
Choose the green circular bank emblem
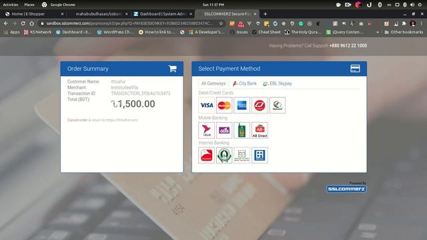pos(224,155)
